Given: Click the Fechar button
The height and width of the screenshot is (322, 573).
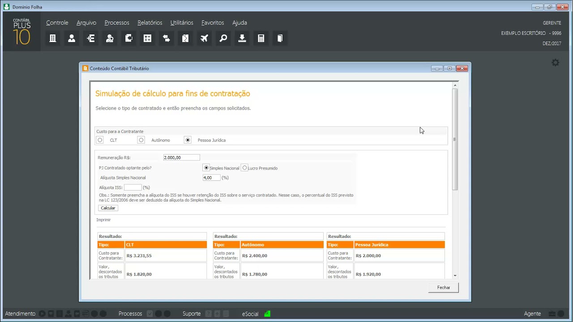Looking at the screenshot, I should tap(444, 288).
